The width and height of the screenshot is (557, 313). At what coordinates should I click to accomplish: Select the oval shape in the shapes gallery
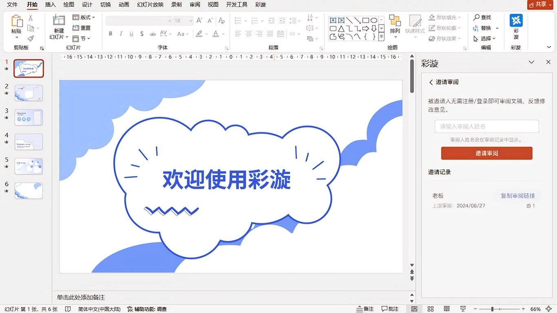coord(374,20)
